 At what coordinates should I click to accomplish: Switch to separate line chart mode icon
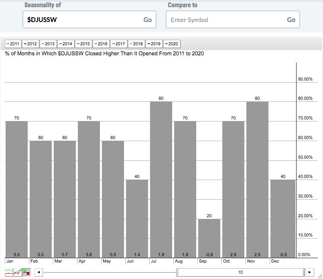(9, 272)
